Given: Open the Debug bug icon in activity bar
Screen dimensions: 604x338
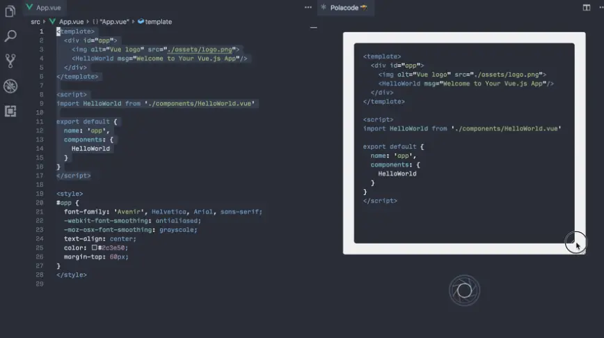Looking at the screenshot, I should [10, 86].
